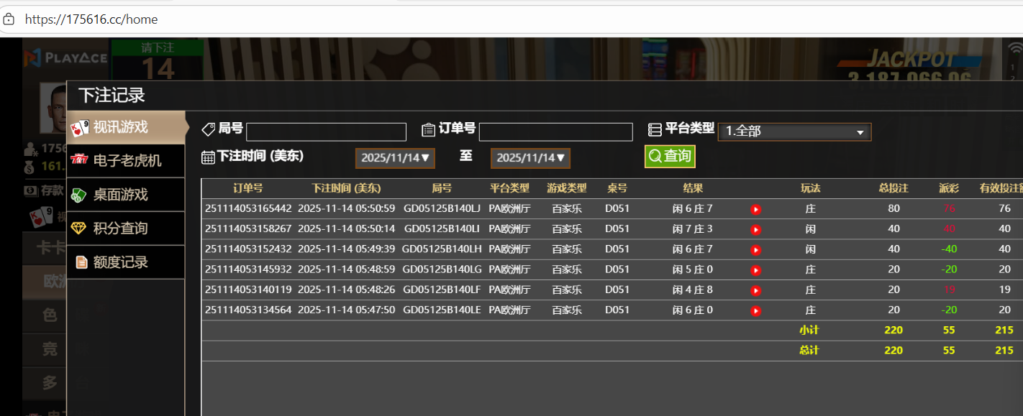Open replay of round GD05125B140LG
This screenshot has height=416, width=1023.
[755, 270]
